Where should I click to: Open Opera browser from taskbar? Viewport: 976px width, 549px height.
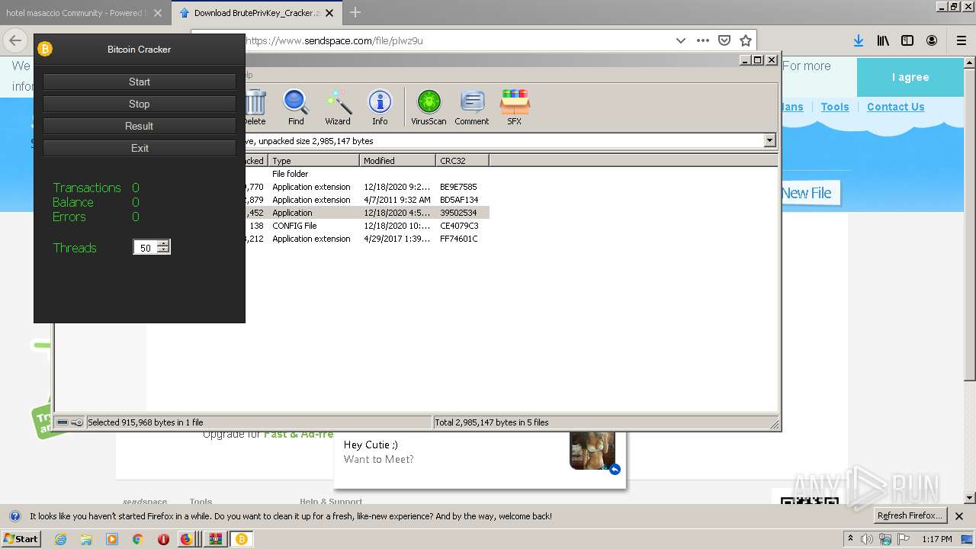pyautogui.click(x=163, y=539)
